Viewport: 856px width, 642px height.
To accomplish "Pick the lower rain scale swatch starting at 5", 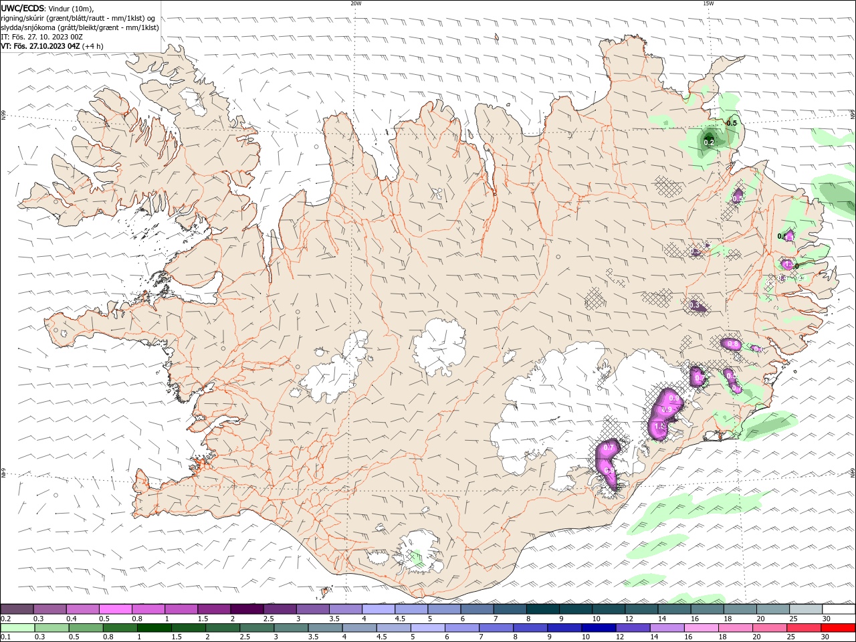I will [x=427, y=628].
